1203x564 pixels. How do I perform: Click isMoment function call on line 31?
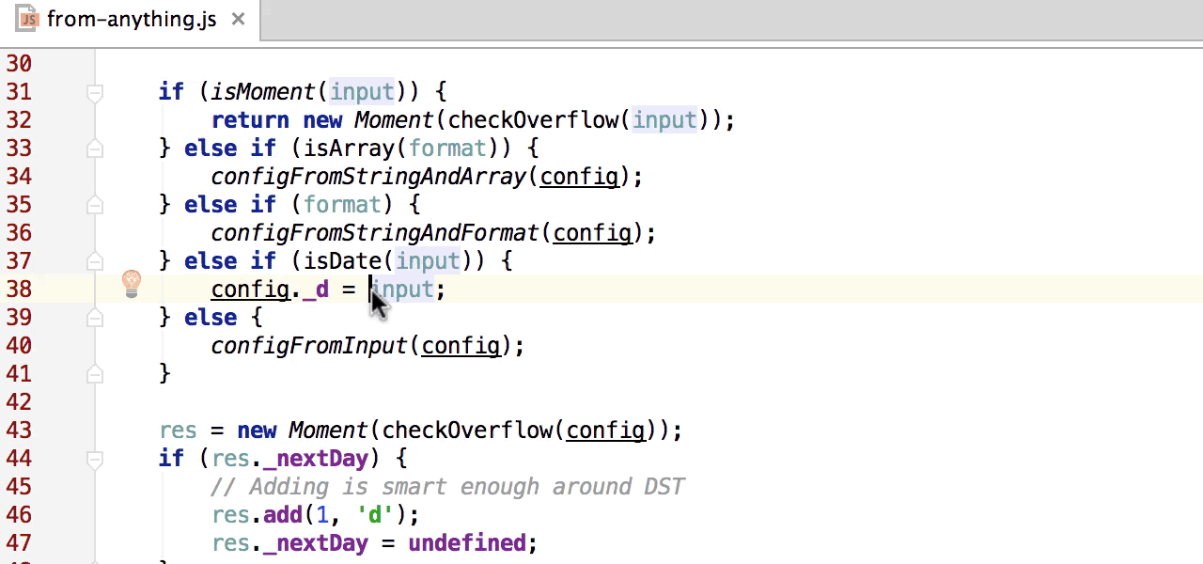click(x=263, y=92)
